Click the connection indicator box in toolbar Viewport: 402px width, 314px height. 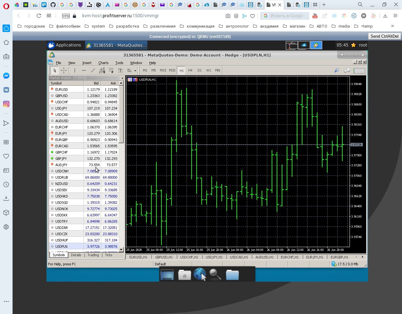(360, 71)
